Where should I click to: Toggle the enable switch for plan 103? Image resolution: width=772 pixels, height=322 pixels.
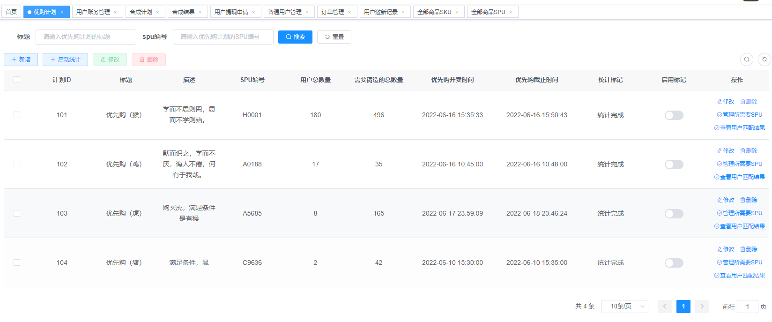(x=674, y=214)
